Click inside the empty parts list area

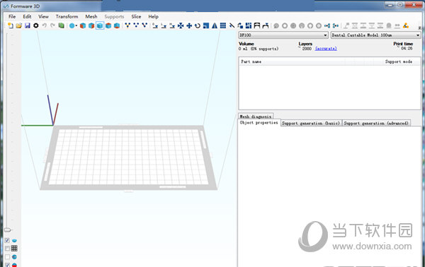(x=329, y=87)
